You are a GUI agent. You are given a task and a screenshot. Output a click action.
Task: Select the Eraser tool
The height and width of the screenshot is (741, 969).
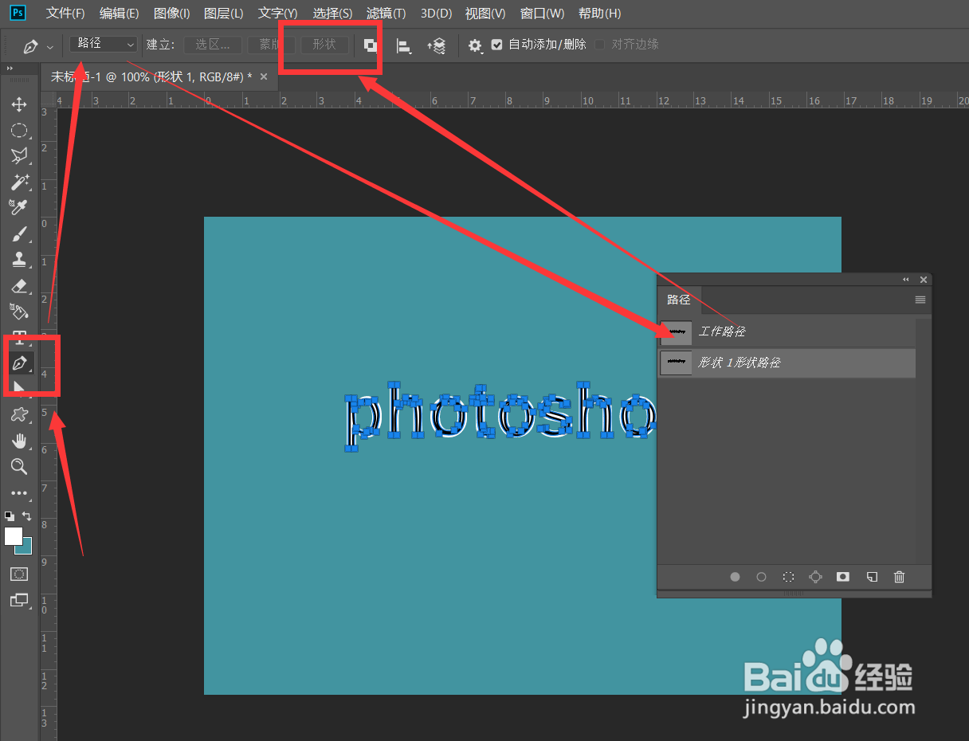click(19, 285)
